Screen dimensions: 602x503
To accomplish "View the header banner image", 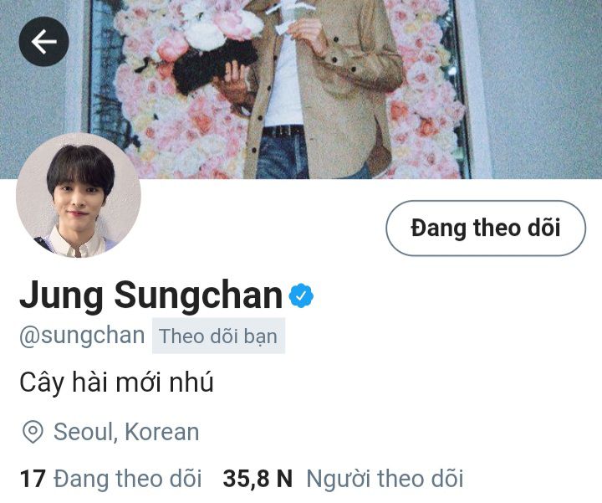I will [x=301, y=90].
